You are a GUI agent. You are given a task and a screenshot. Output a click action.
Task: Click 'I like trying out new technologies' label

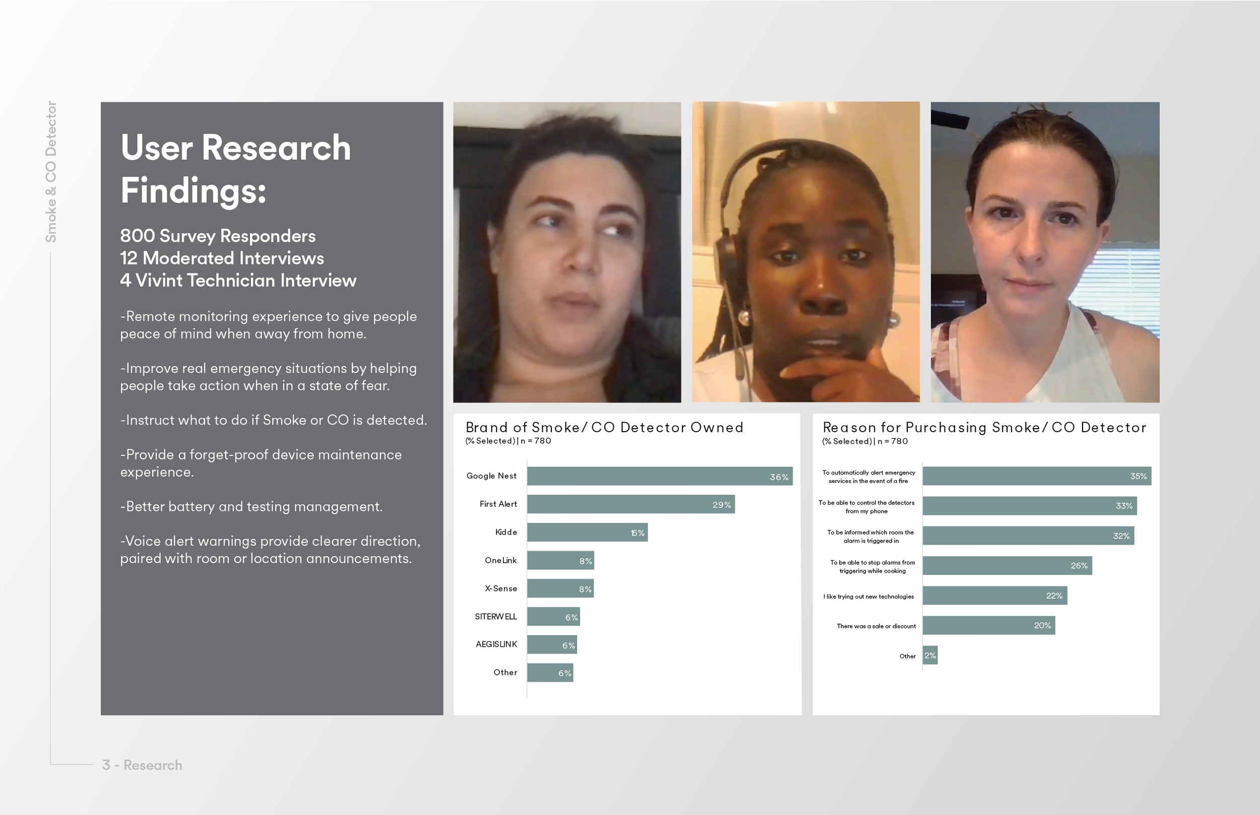pyautogui.click(x=868, y=596)
